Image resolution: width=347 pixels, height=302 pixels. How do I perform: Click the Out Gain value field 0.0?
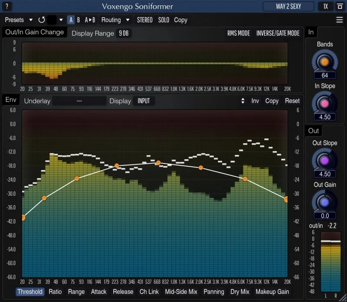click(324, 216)
